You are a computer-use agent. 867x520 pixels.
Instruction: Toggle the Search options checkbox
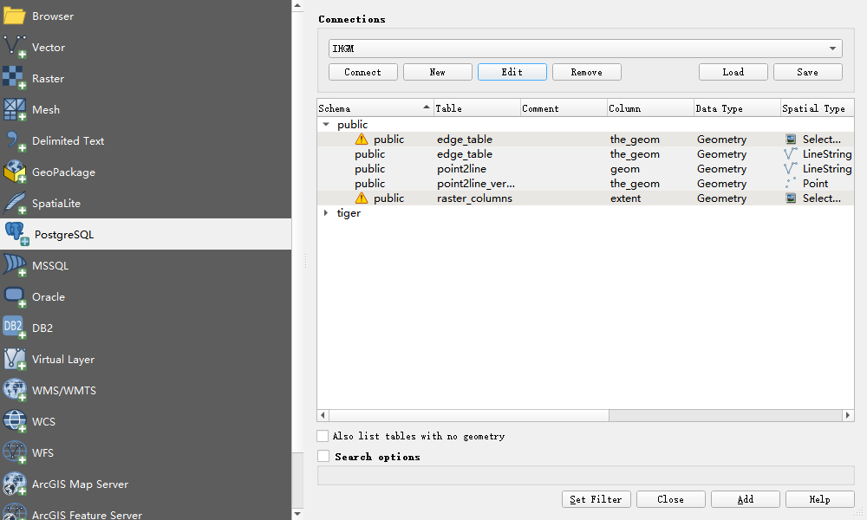(323, 457)
